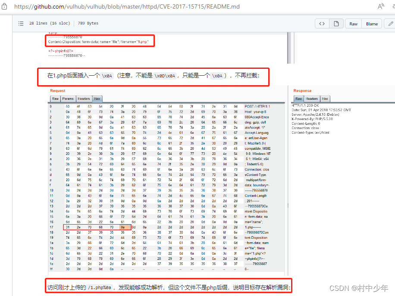The height and width of the screenshot is (296, 395).
Task: Open the file outline list icon
Action: click(x=21, y=23)
